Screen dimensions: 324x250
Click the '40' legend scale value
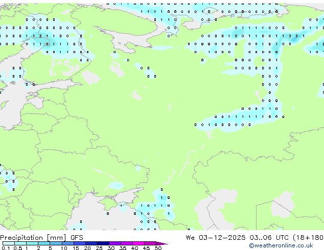(134, 248)
